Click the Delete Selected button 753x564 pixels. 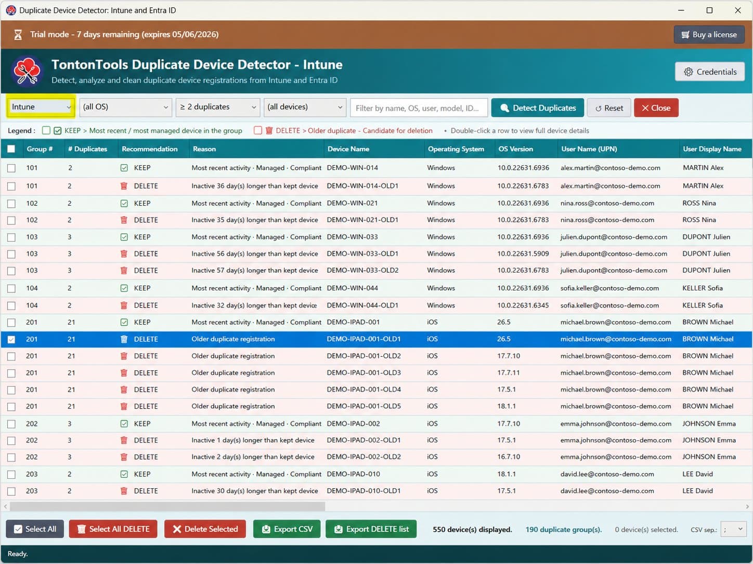pyautogui.click(x=205, y=529)
